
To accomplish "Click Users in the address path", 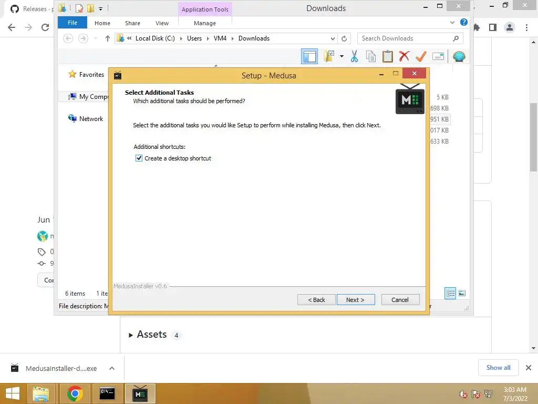I will tap(194, 38).
